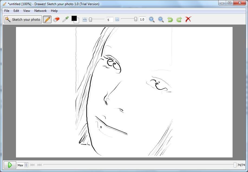Click the brush size value field
The height and width of the screenshot is (172, 248).
click(x=110, y=20)
